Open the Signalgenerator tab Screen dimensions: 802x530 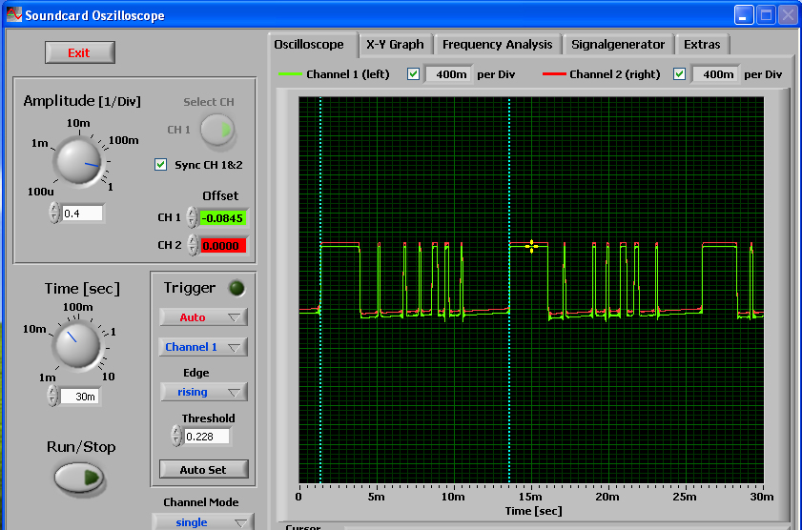pyautogui.click(x=618, y=45)
